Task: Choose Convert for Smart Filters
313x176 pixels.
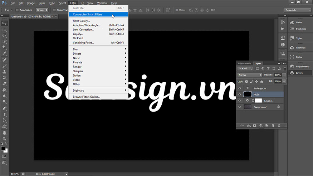Action: [x=98, y=14]
